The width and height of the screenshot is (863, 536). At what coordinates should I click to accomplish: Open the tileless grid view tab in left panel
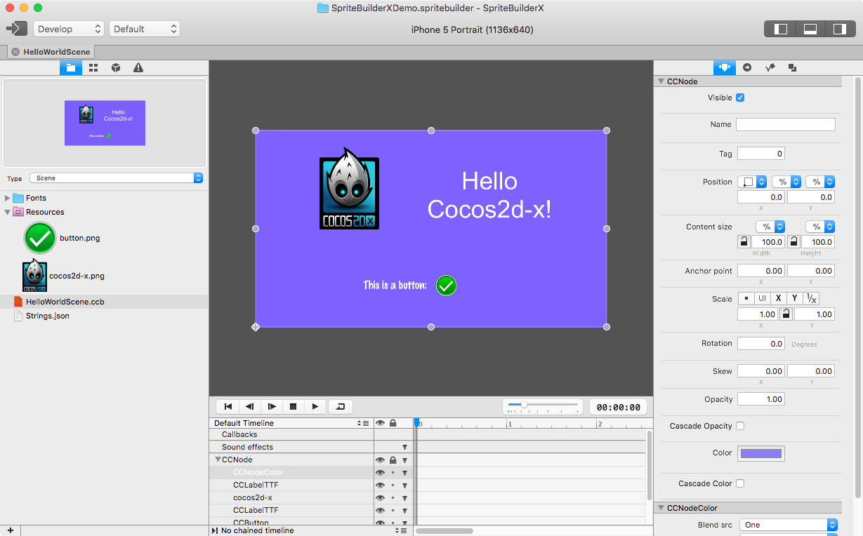93,67
